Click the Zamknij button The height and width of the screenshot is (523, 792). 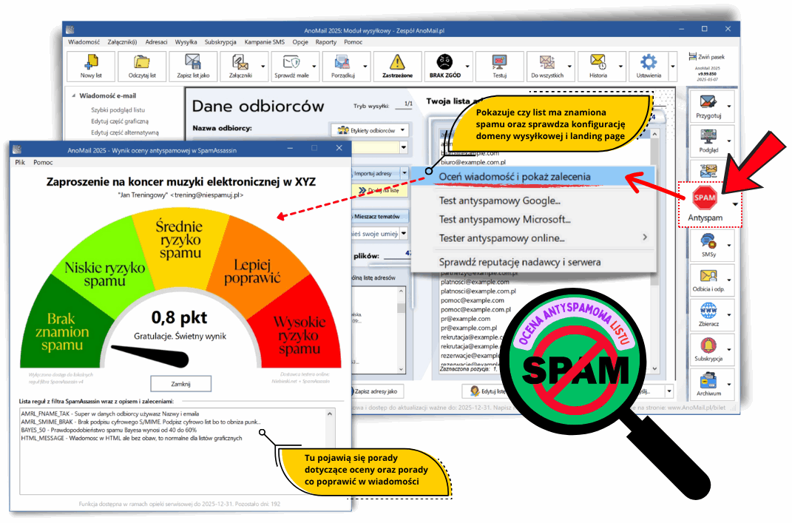pyautogui.click(x=181, y=384)
